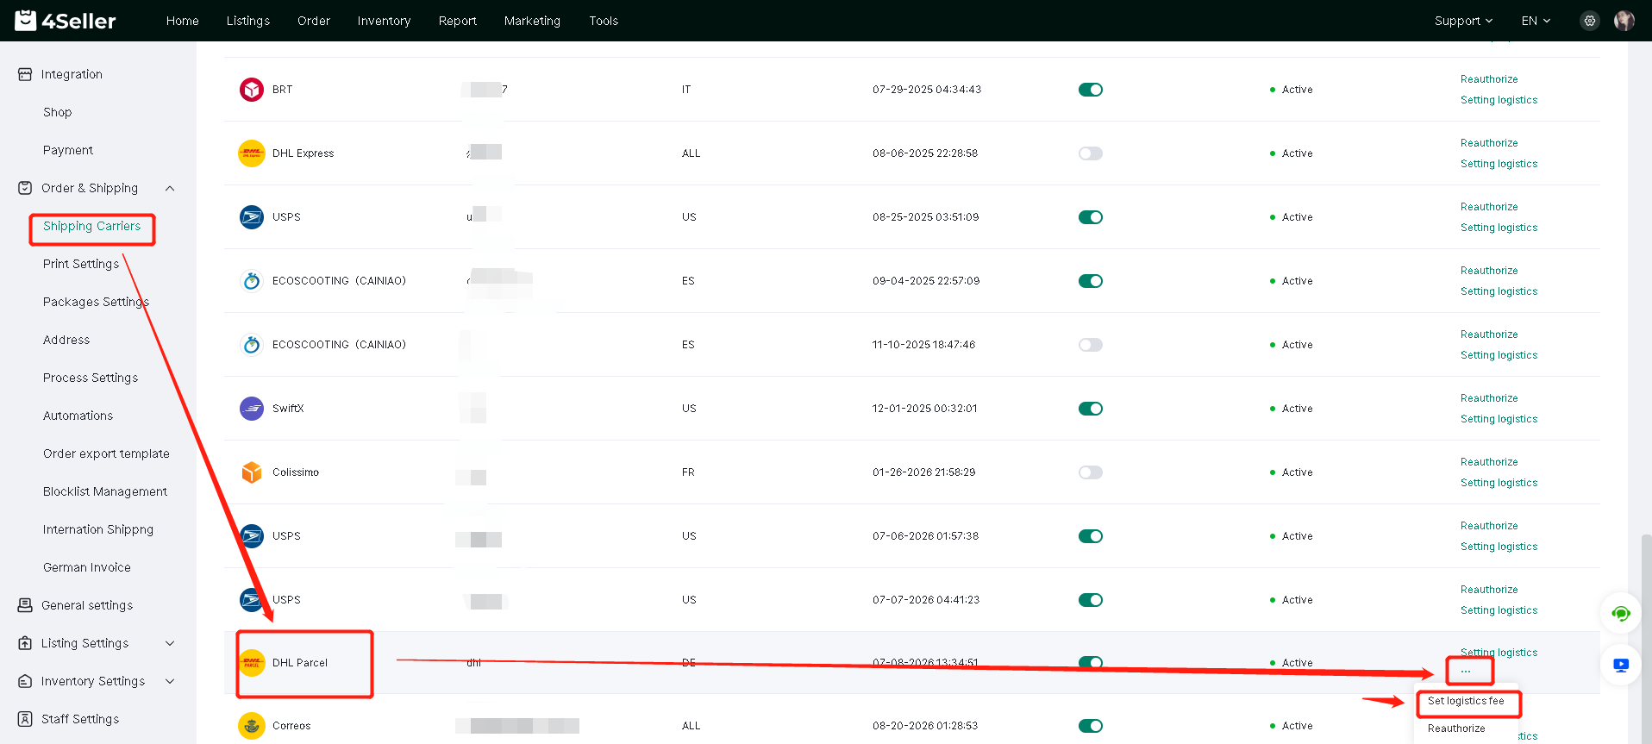
Task: Open Process Settings in sidebar
Action: 91,378
